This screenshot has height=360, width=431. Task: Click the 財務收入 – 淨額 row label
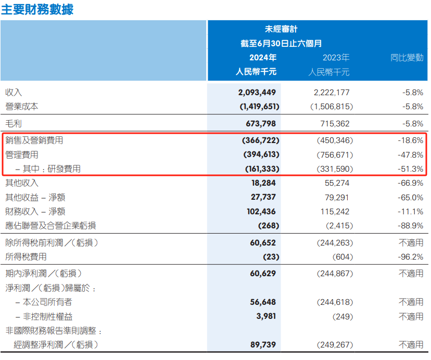pos(35,211)
